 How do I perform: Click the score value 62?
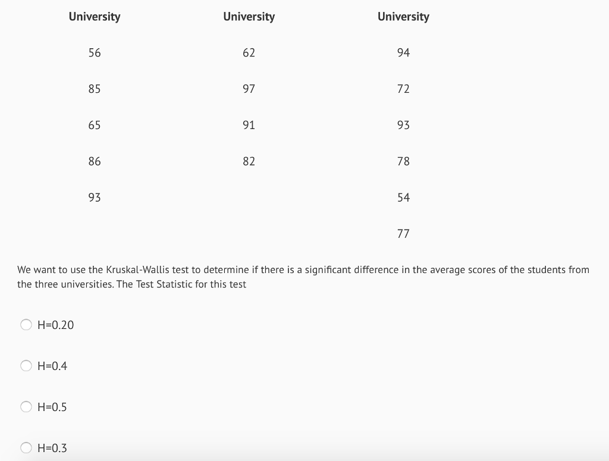coord(249,53)
